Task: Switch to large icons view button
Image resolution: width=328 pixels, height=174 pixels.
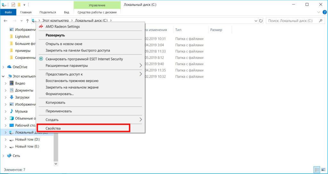Action: (323, 170)
